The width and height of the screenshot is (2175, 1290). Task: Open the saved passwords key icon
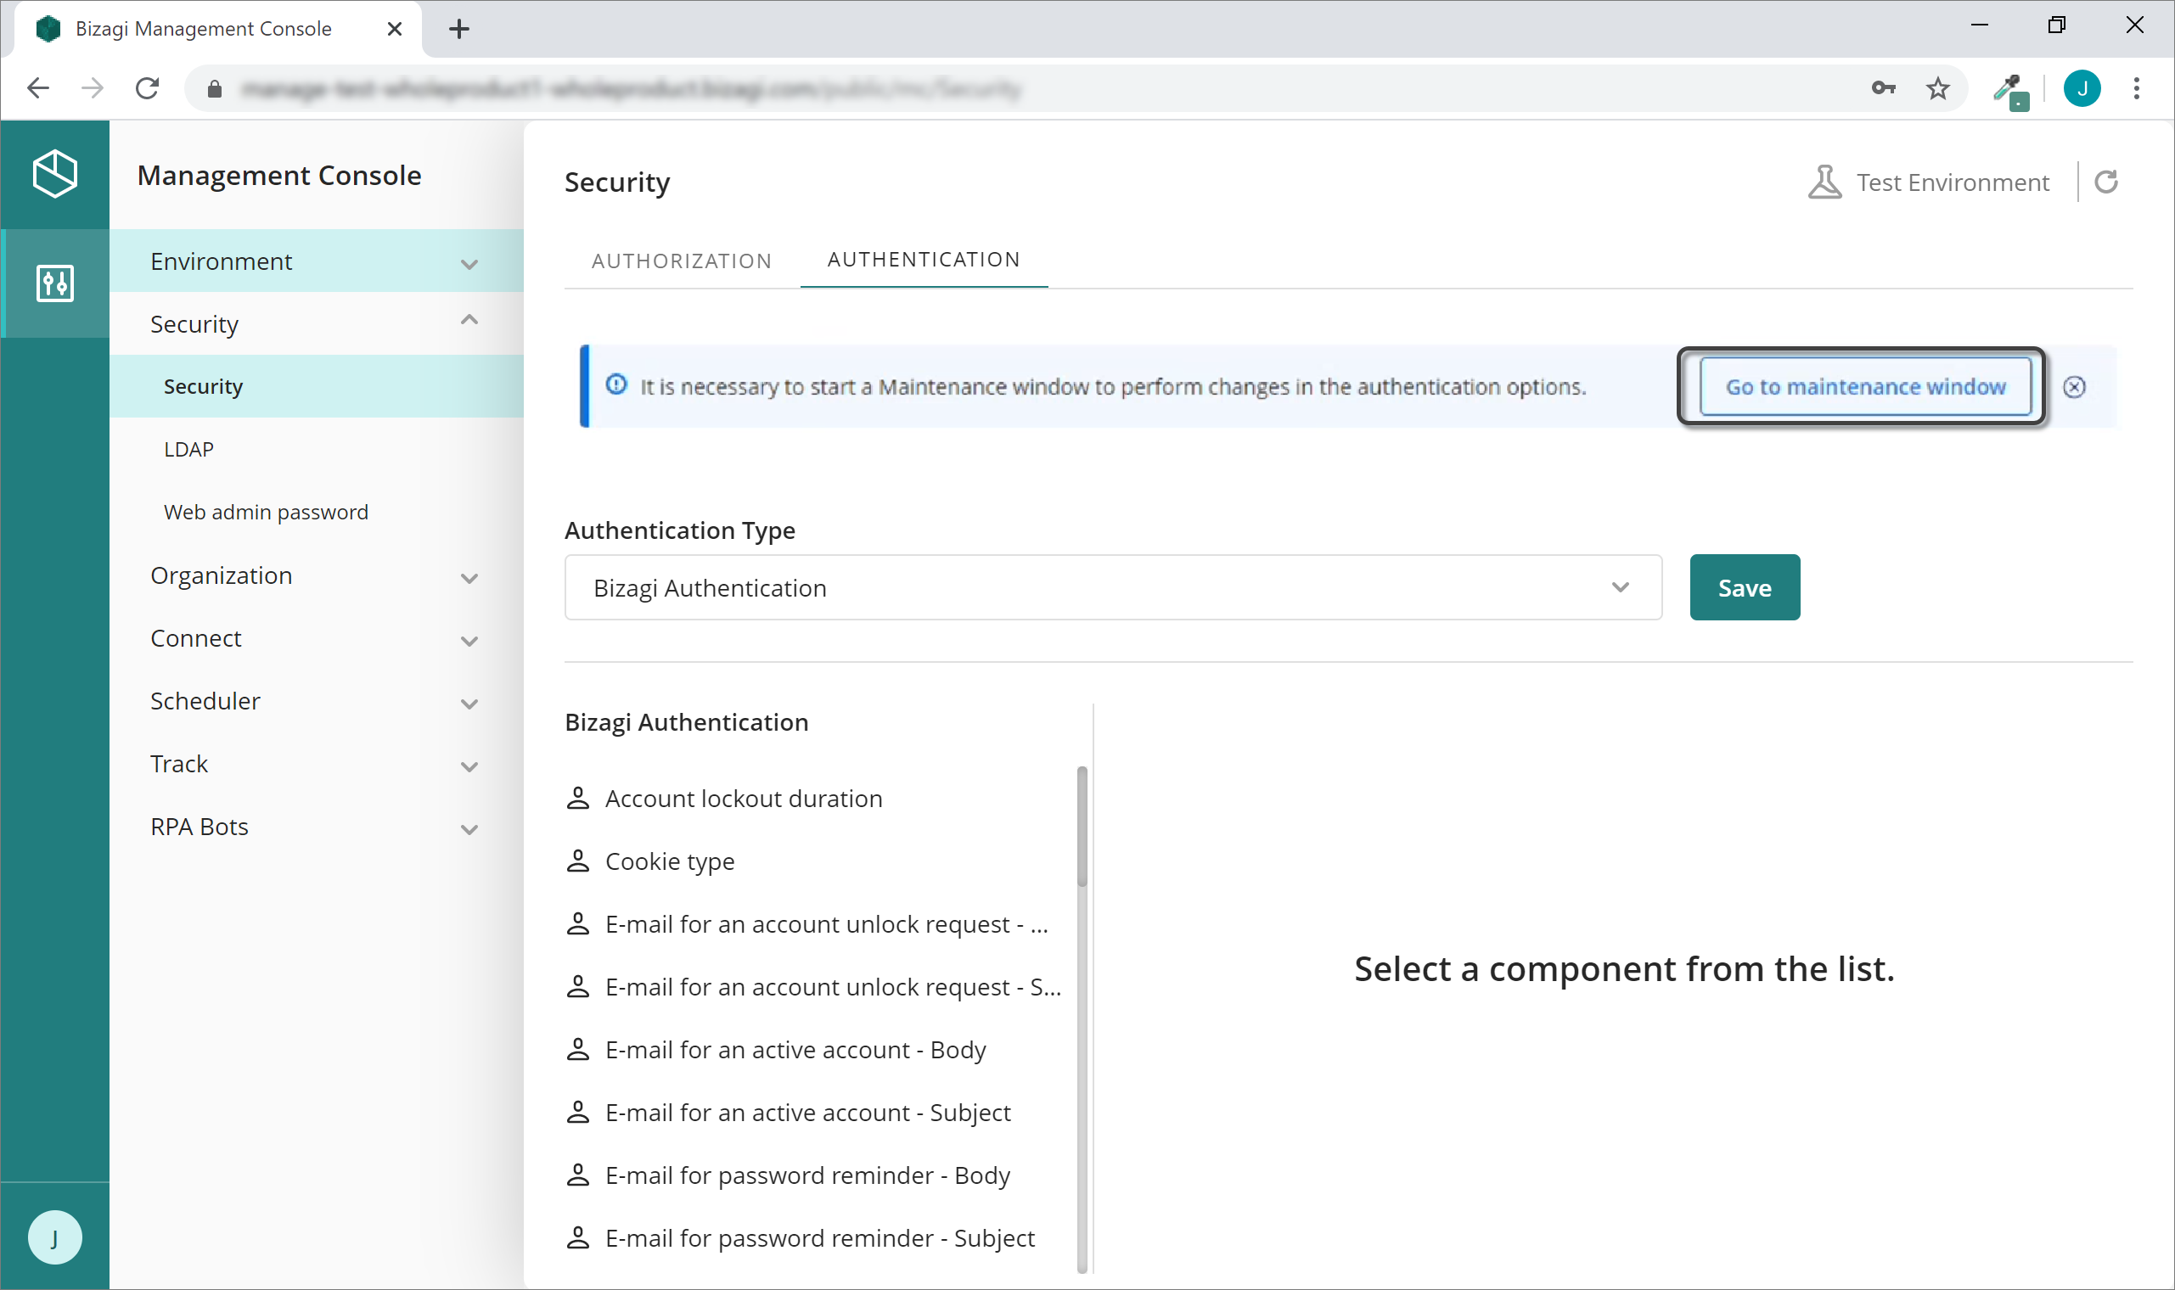(1883, 87)
